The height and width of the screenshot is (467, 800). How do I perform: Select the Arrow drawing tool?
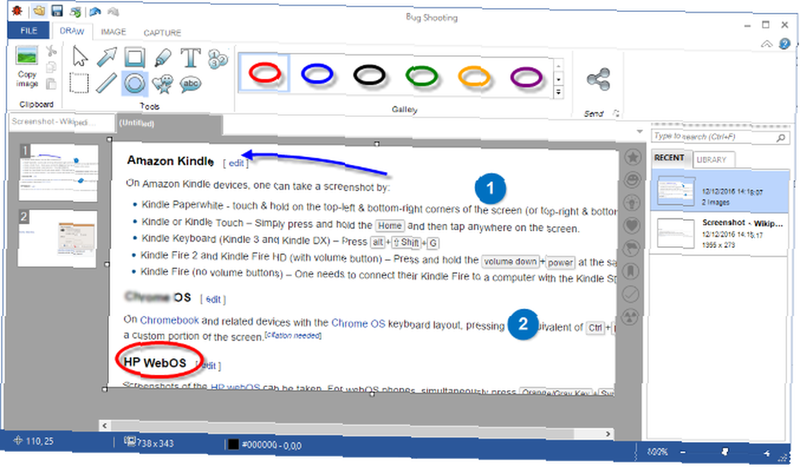click(x=106, y=57)
